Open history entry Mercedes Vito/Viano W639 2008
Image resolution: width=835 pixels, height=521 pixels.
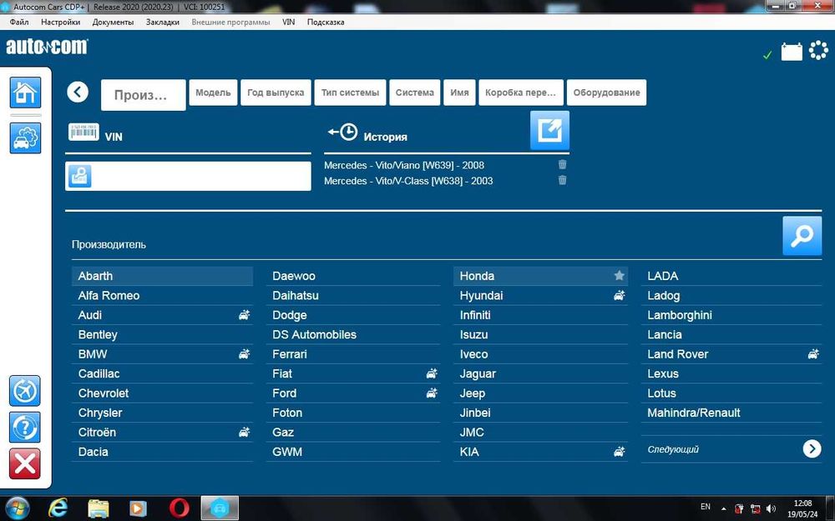(x=404, y=165)
